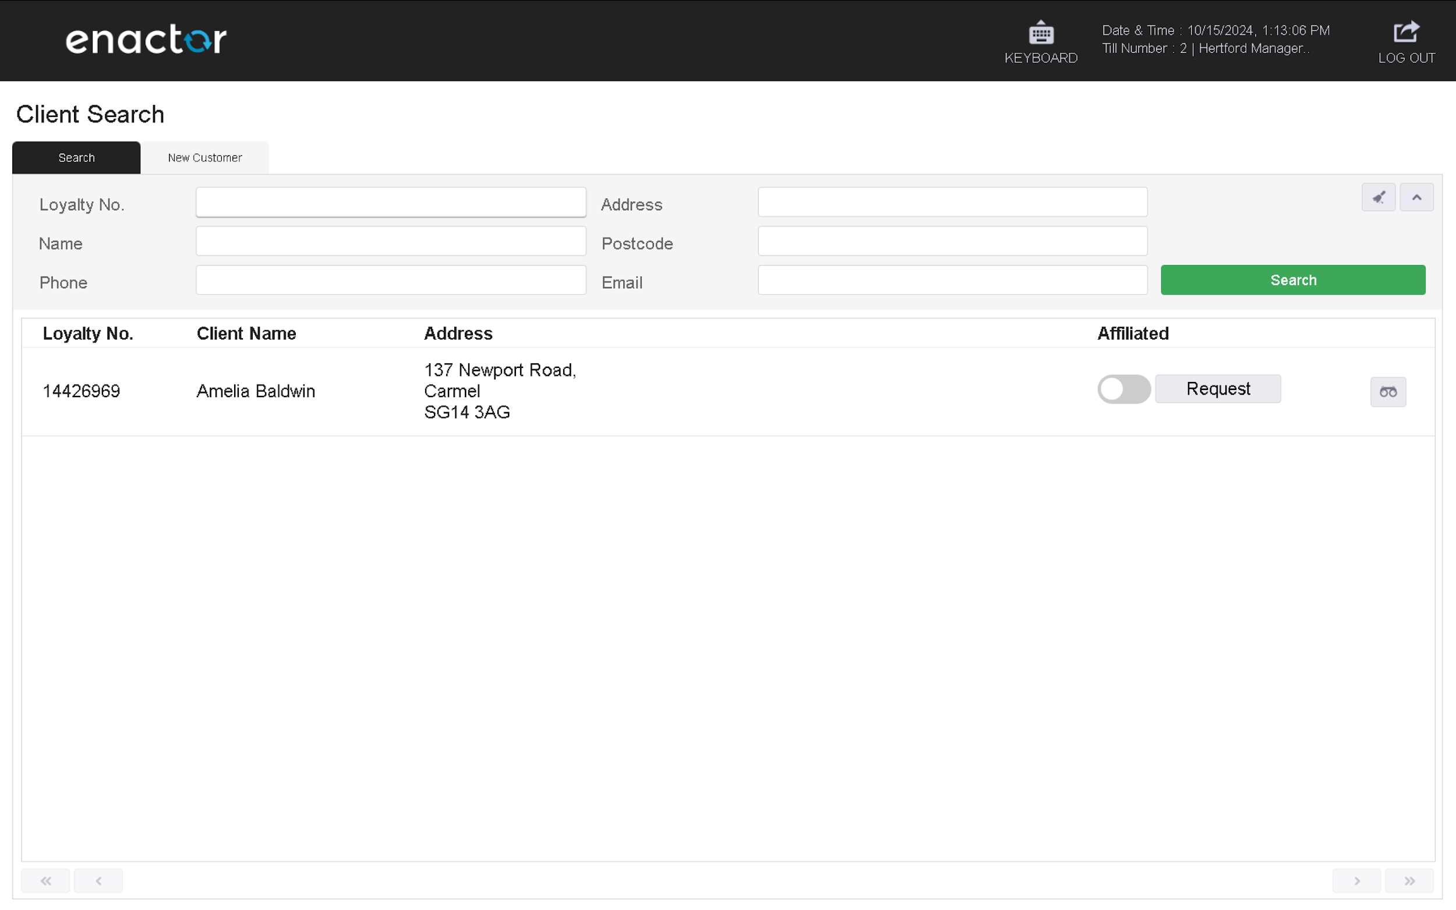Advance to the next results page
The height and width of the screenshot is (910, 1456).
(x=1356, y=880)
